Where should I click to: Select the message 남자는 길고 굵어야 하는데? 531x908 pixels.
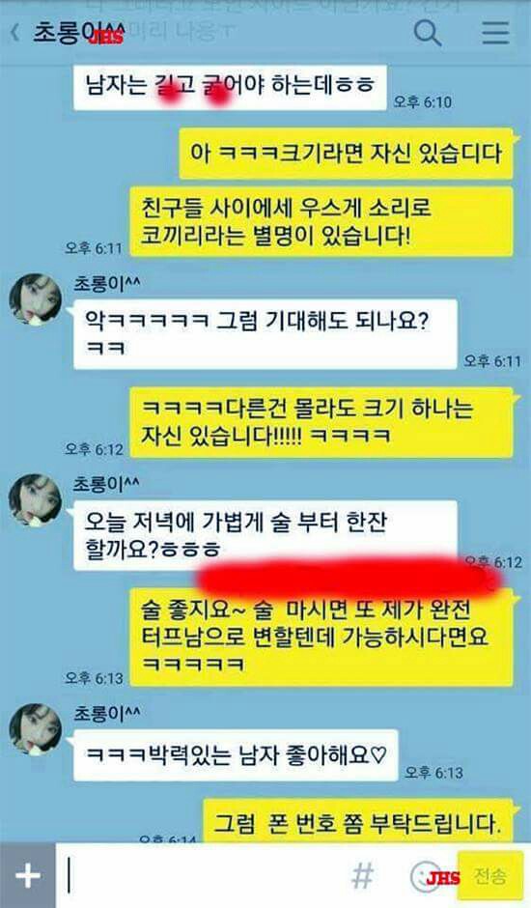point(230,87)
